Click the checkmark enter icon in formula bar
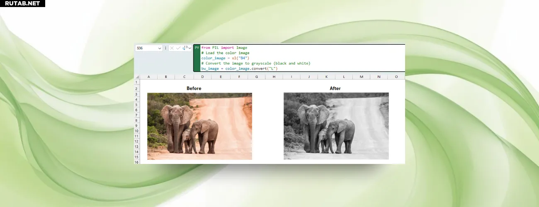Viewport: 539px width, 207px height. [x=178, y=48]
